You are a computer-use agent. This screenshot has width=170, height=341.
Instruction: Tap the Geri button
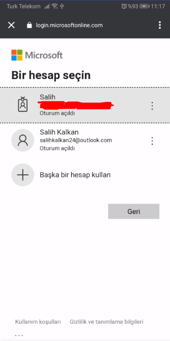(x=134, y=212)
